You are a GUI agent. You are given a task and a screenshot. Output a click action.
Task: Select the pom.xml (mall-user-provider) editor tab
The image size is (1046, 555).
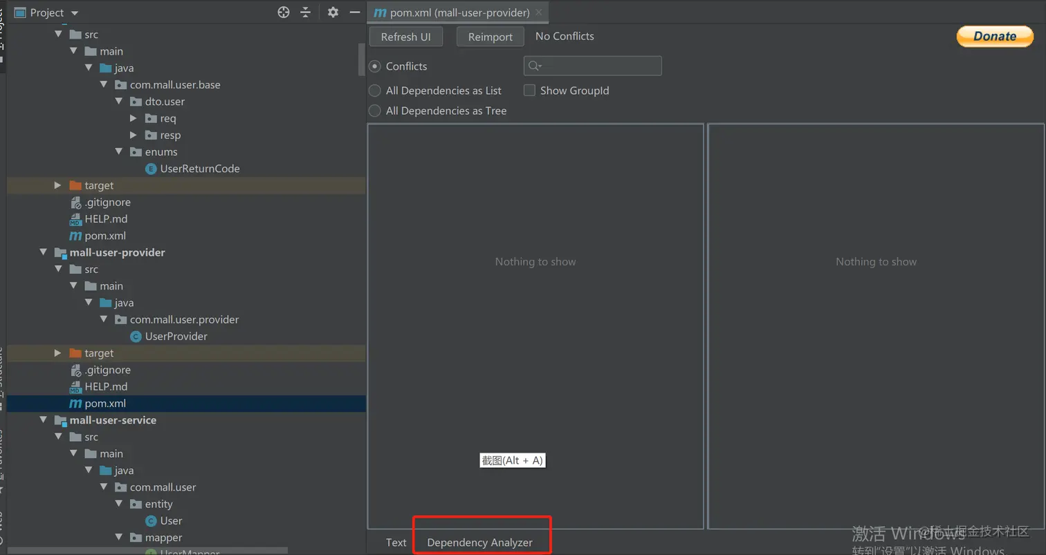[x=458, y=12]
